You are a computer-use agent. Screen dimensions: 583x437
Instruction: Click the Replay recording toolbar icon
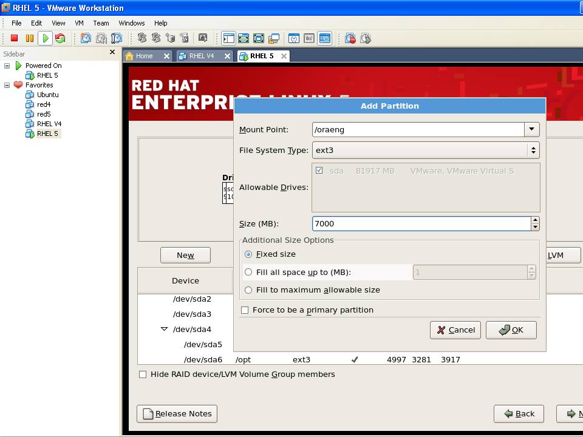pos(366,38)
